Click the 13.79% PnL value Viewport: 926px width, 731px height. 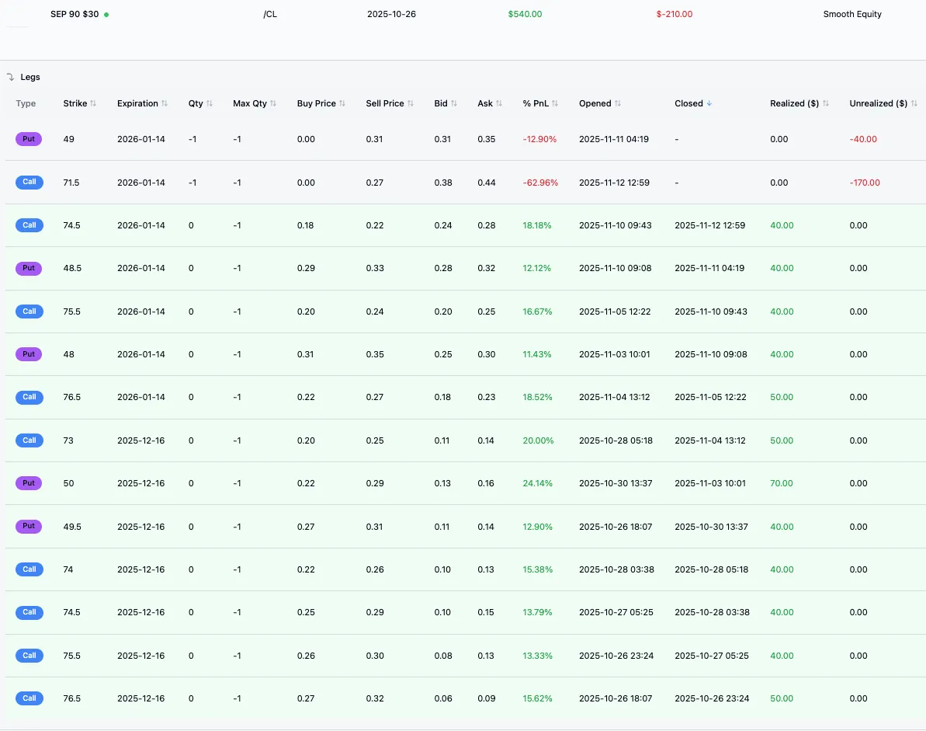point(537,612)
